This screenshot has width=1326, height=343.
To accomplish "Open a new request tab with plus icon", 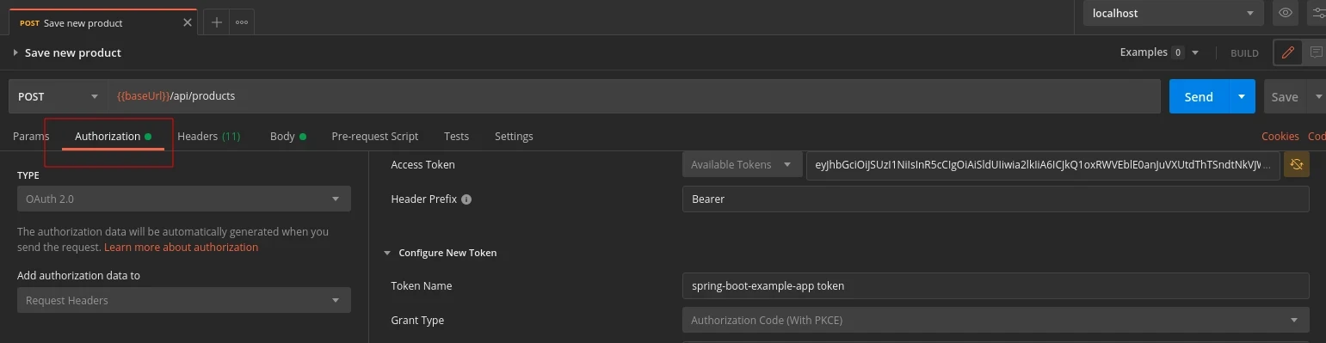I will pyautogui.click(x=217, y=22).
